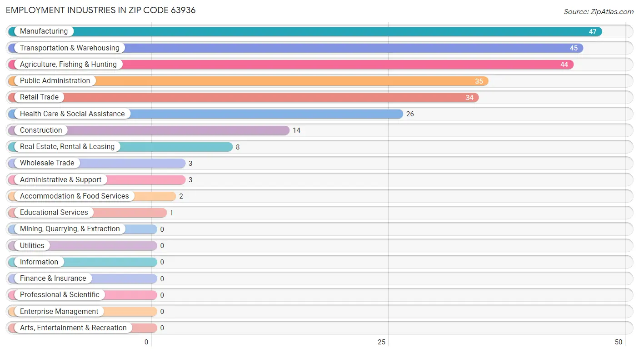The image size is (639, 353).
Task: Select the Educational Services label
Action: tap(54, 213)
